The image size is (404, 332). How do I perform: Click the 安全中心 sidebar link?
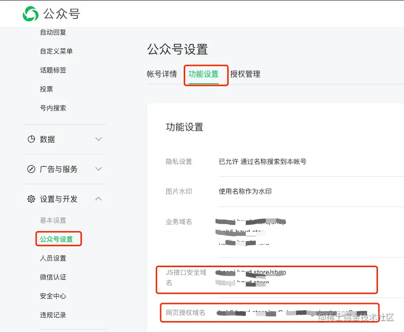point(53,296)
